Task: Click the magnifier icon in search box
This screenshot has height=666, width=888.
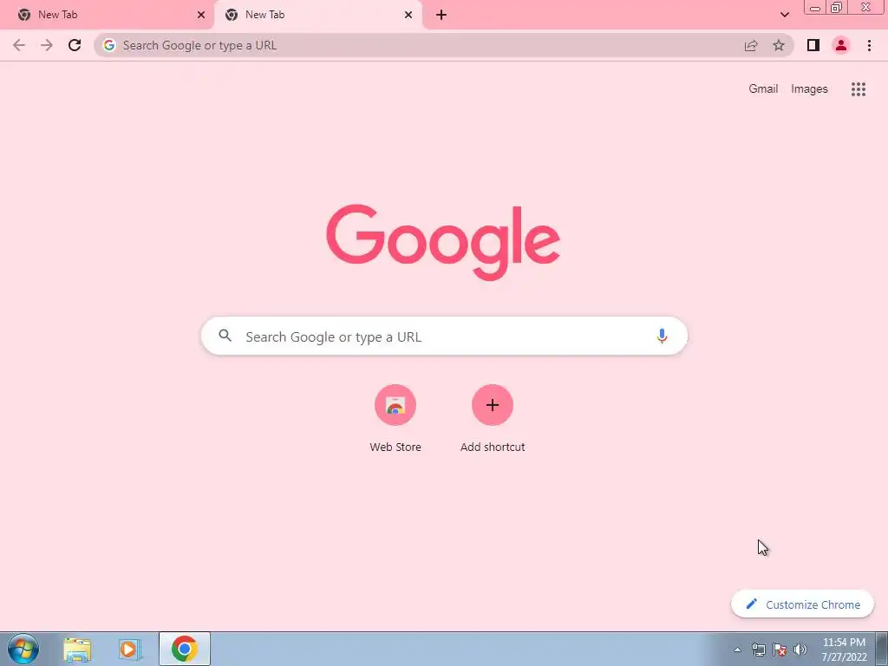Action: click(x=225, y=336)
